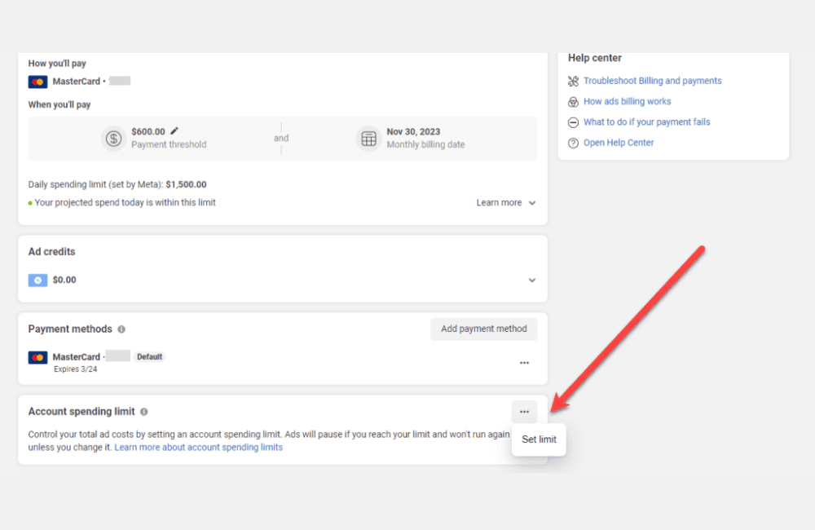Click the calendar icon for monthly billing date
This screenshot has width=815, height=530.
point(368,138)
